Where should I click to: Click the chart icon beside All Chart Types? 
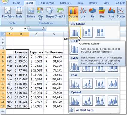pos(71,110)
